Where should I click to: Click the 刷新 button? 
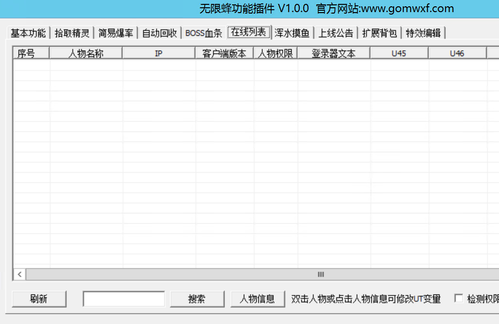pyautogui.click(x=39, y=299)
